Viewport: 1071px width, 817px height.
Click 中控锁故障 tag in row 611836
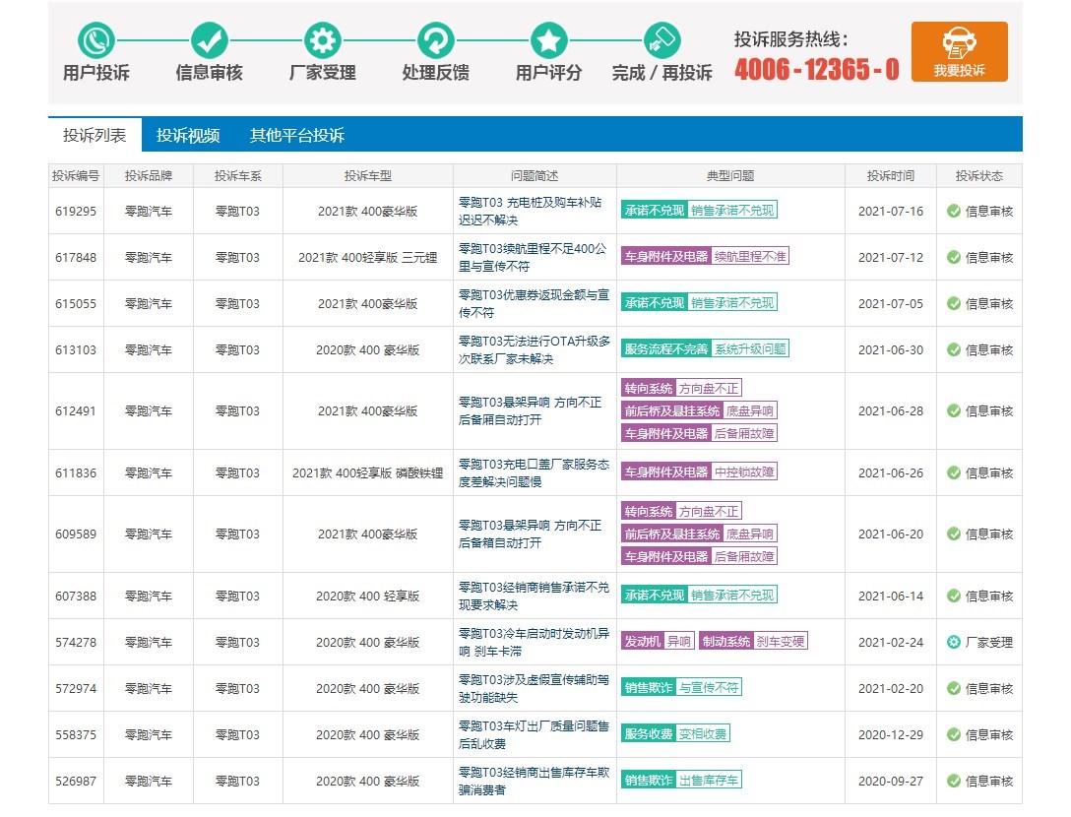(744, 471)
